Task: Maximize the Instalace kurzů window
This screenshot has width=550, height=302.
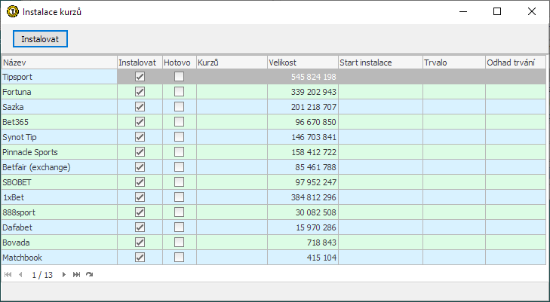Action: (497, 11)
